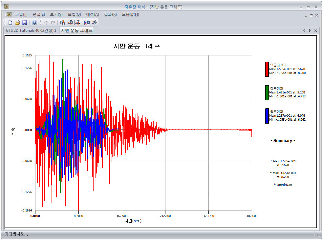323x240 pixels.
Task: Open Help via the question mark icon
Action: click(34, 23)
